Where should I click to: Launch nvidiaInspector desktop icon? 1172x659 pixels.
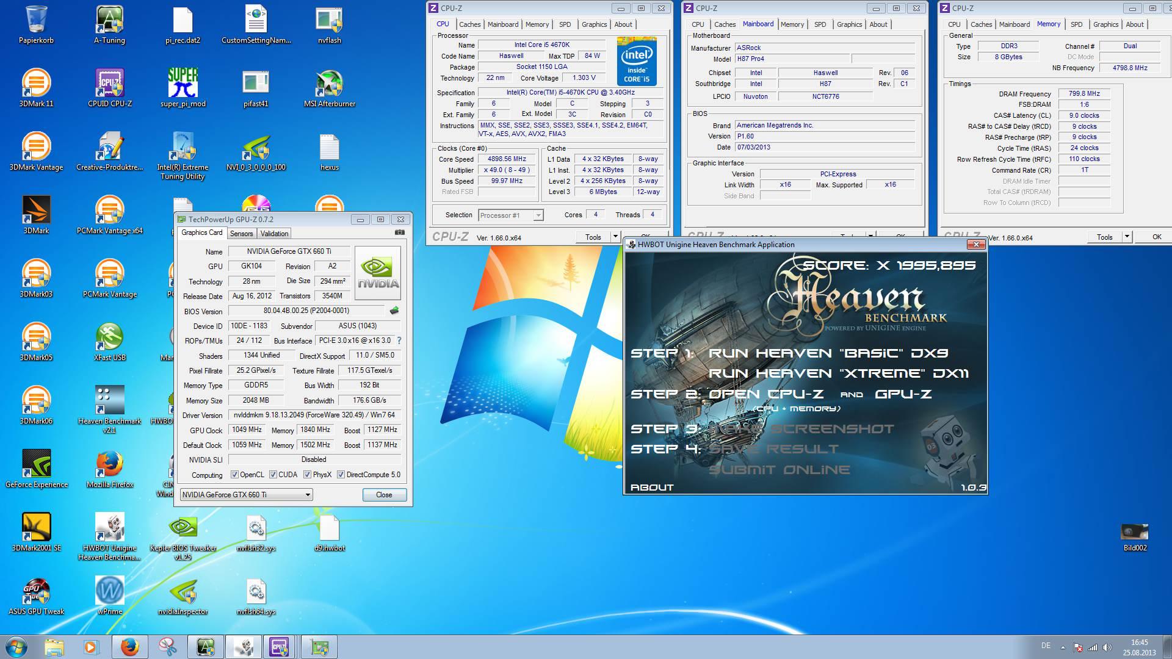pos(183,596)
